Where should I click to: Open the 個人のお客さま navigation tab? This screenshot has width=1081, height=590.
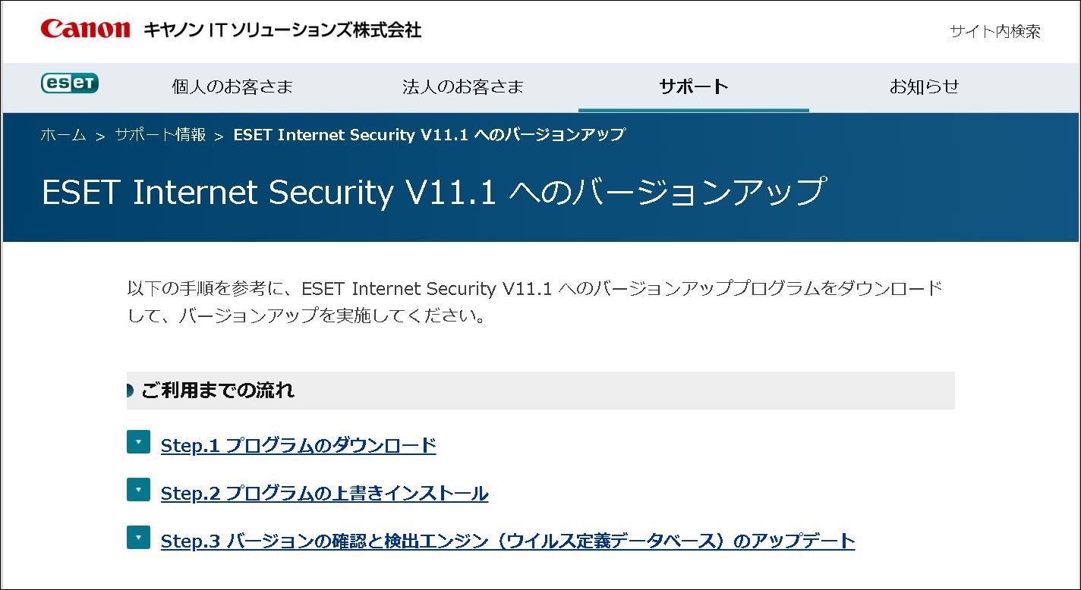point(232,86)
